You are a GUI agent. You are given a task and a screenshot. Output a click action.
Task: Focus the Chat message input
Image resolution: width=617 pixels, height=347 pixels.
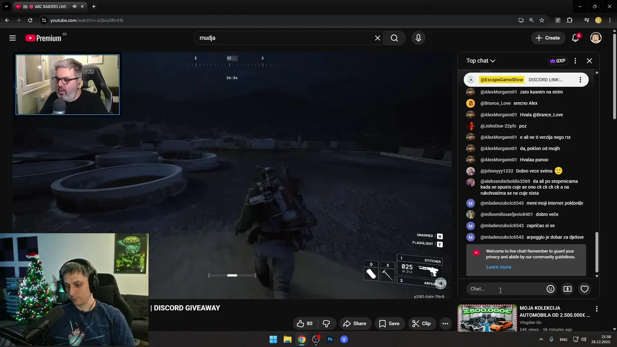point(505,289)
